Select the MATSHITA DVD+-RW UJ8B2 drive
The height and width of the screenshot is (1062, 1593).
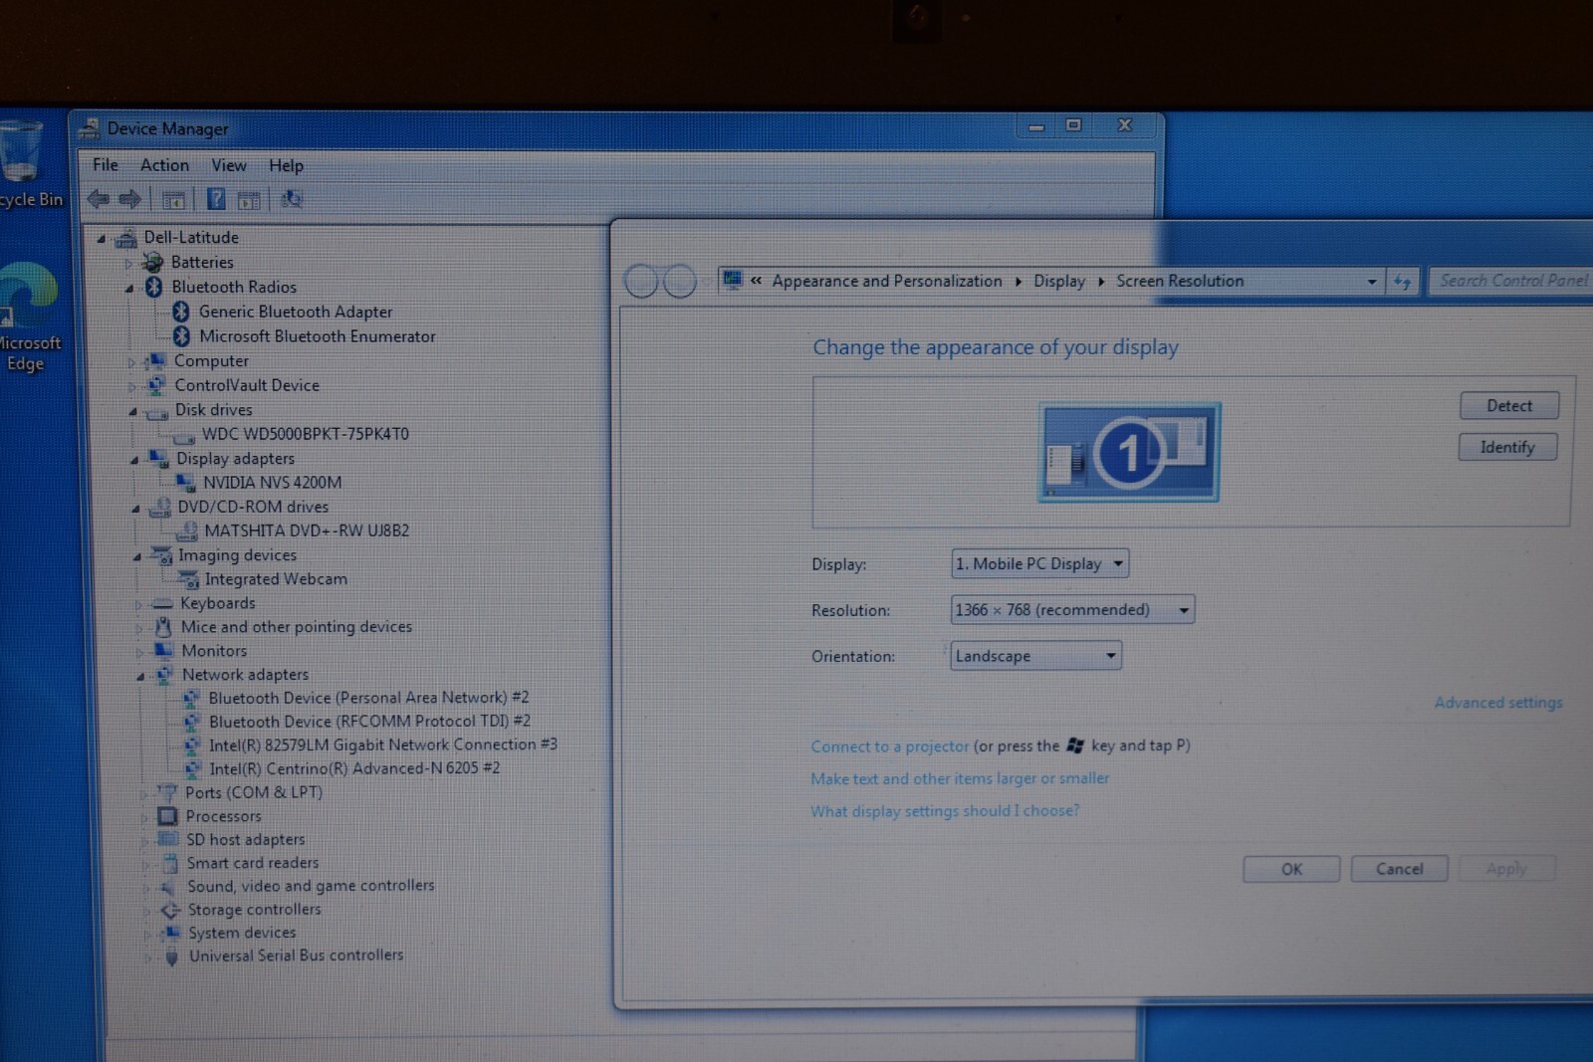pos(307,531)
